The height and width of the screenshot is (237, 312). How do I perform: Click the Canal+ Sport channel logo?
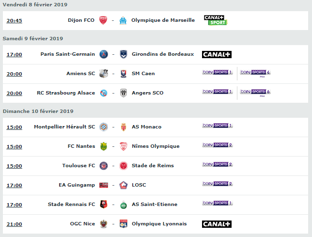tap(216, 20)
